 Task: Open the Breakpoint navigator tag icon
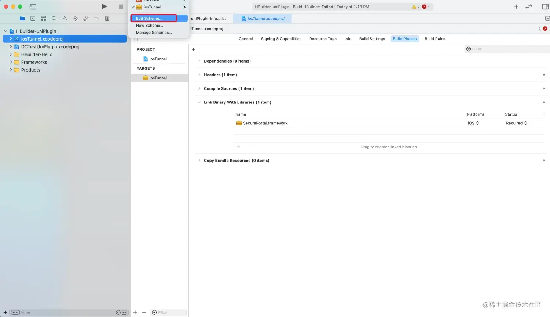pyautogui.click(x=96, y=19)
